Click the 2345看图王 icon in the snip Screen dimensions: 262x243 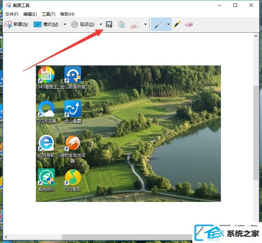point(46,75)
